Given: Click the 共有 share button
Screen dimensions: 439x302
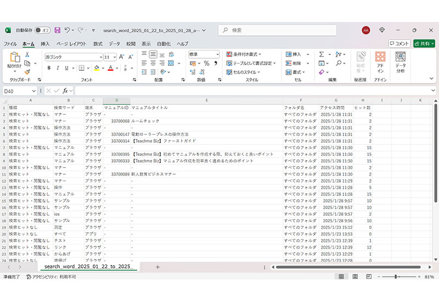Looking at the screenshot, I should click(x=424, y=43).
